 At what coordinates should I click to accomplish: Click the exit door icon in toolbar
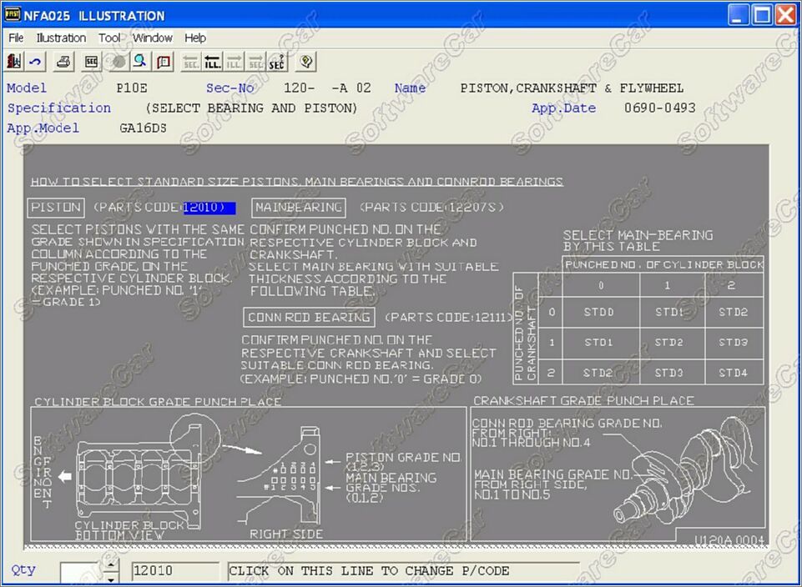coord(14,62)
